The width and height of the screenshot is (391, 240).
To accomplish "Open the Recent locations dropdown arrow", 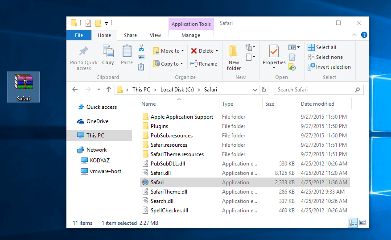I will pos(99,89).
